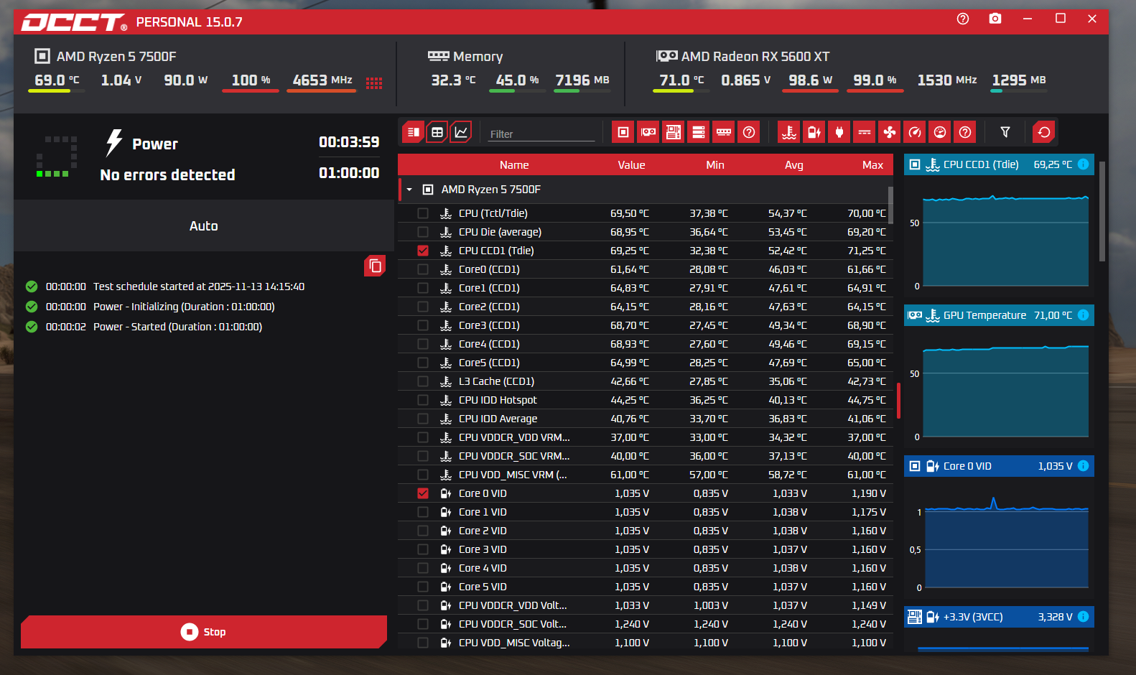Filter sensors by memory module component
This screenshot has height=675, width=1136.
[724, 132]
